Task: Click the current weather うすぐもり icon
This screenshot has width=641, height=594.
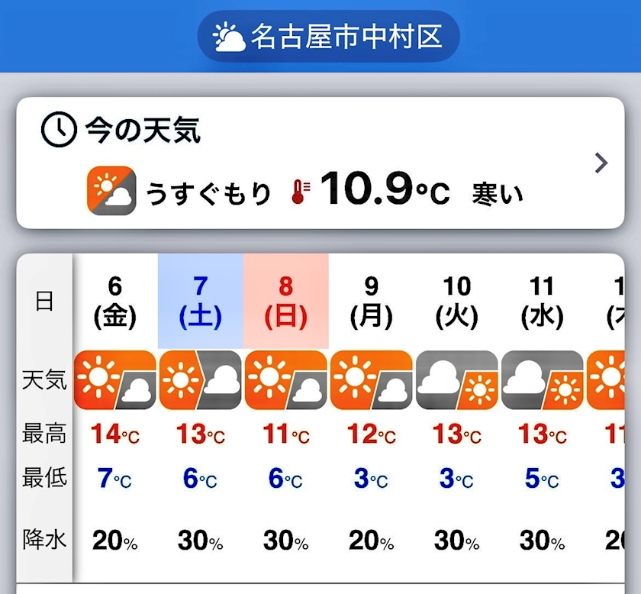Action: coord(111,191)
